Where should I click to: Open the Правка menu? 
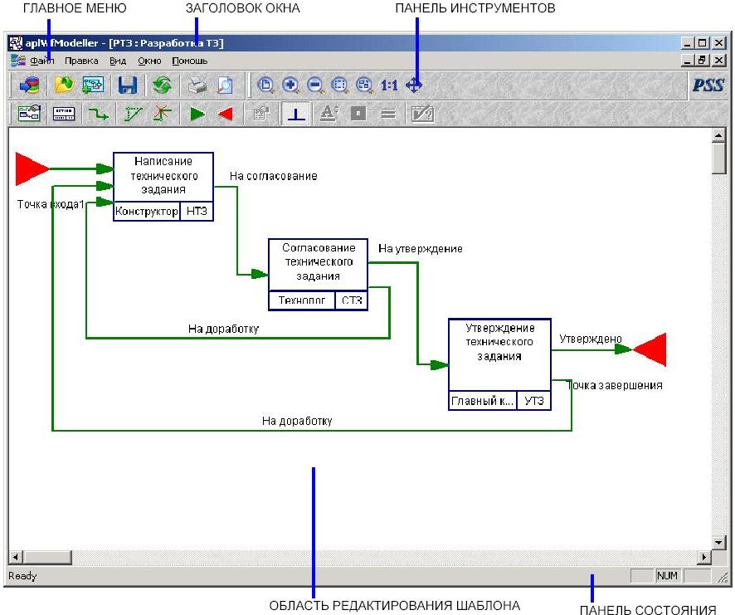coord(81,61)
